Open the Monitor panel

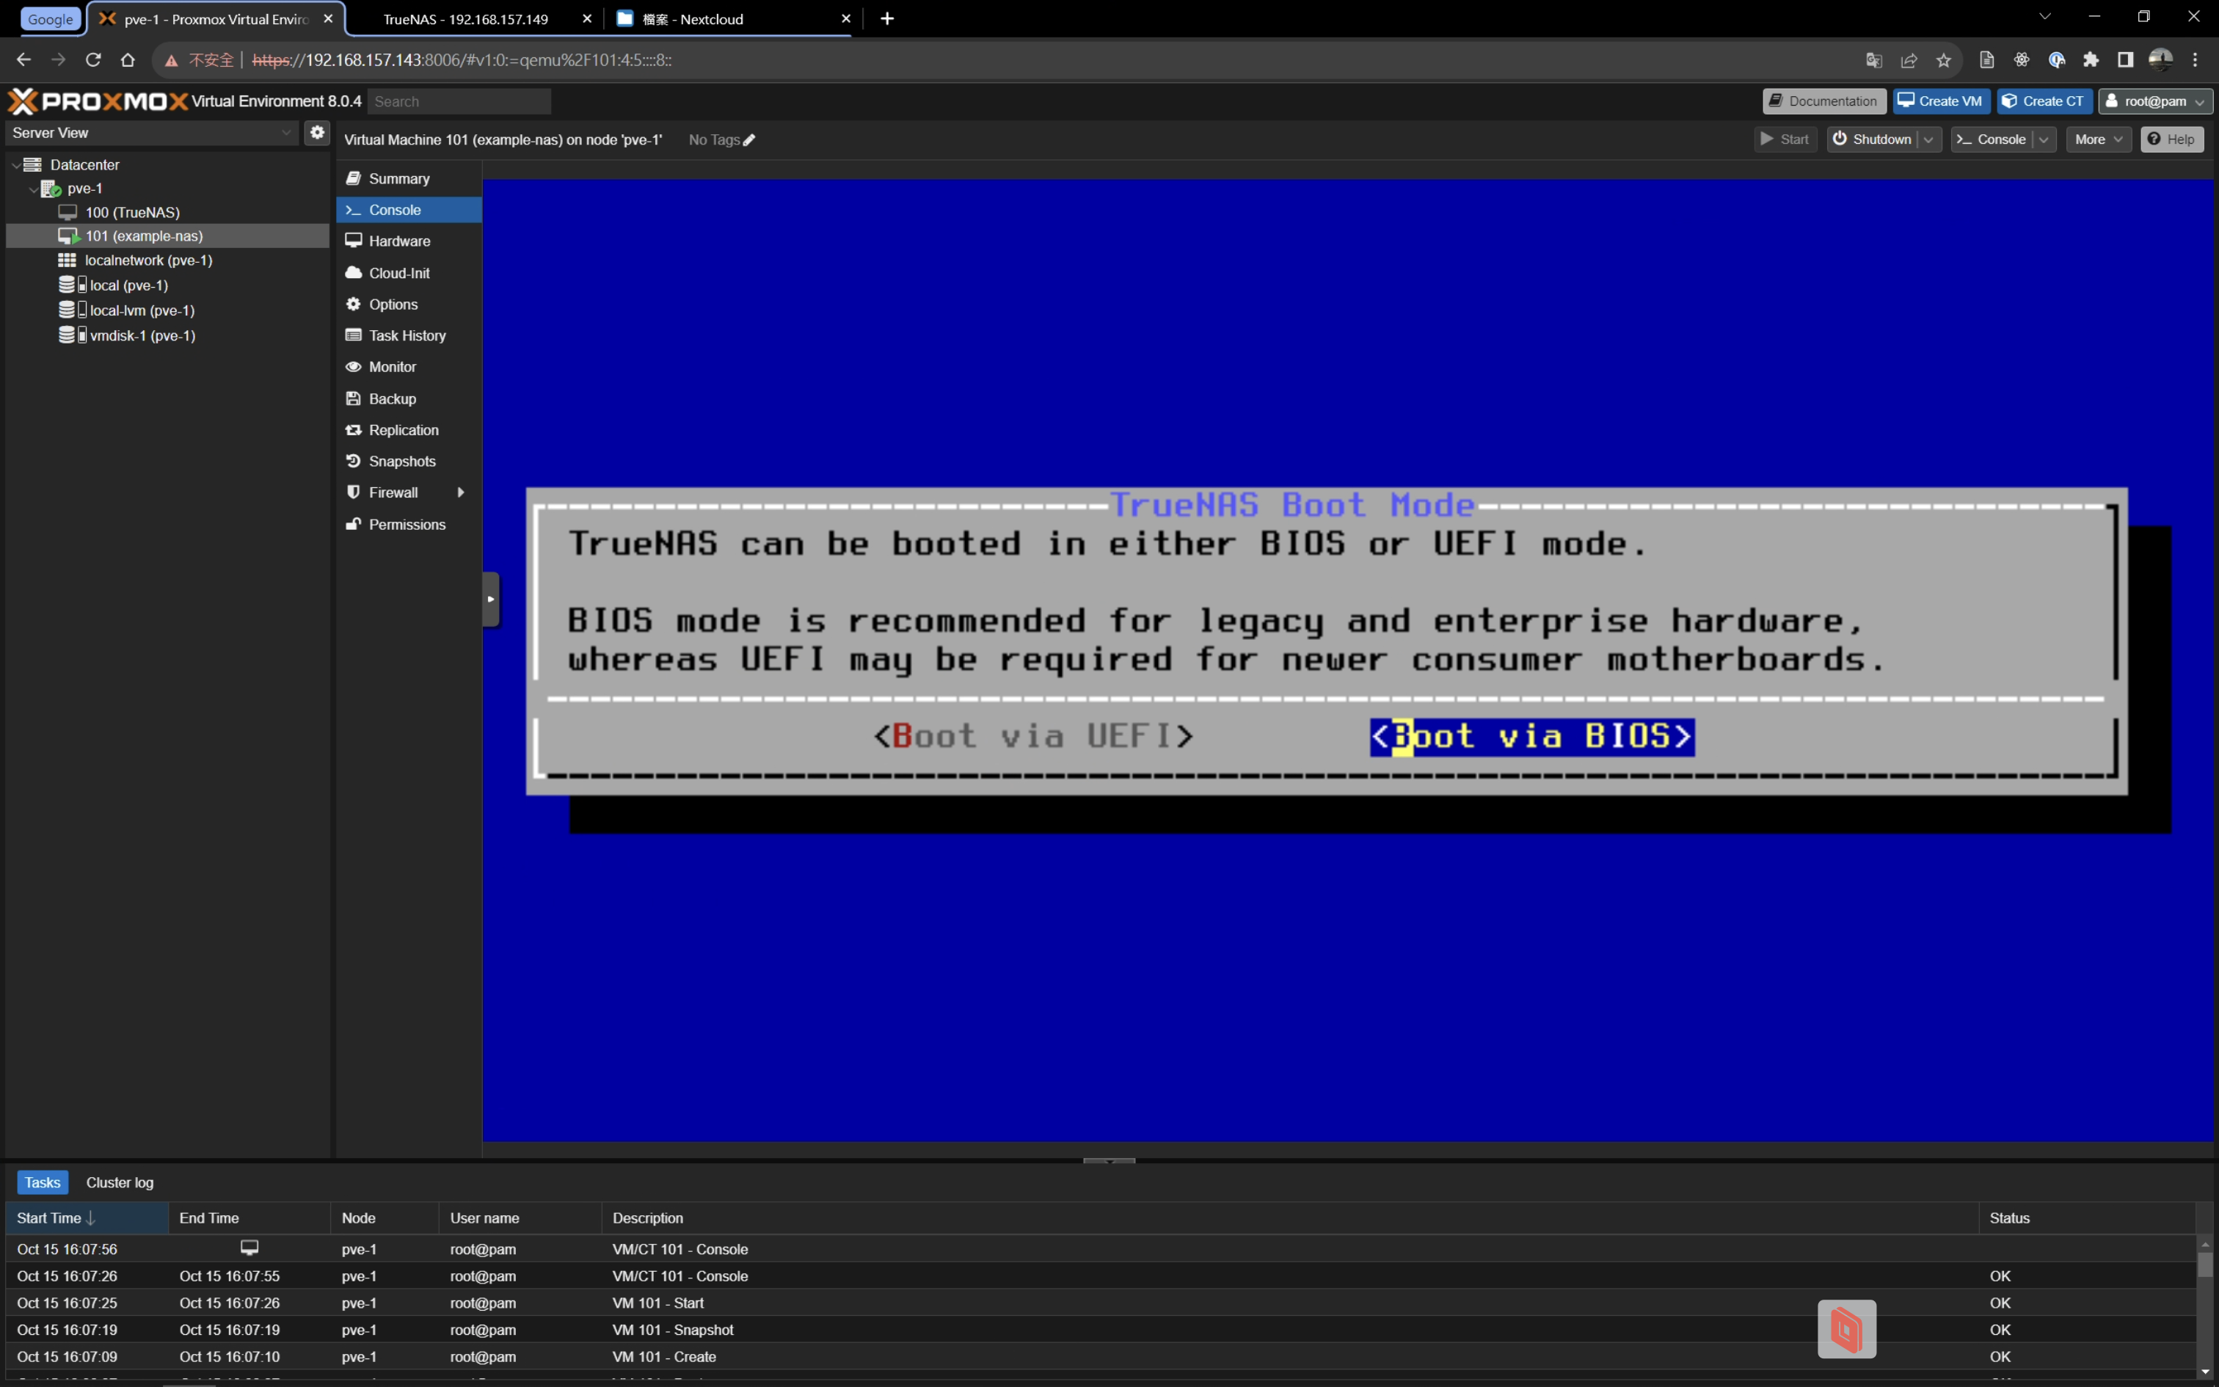[392, 367]
